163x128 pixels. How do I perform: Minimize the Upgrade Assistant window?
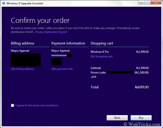tap(141, 2)
